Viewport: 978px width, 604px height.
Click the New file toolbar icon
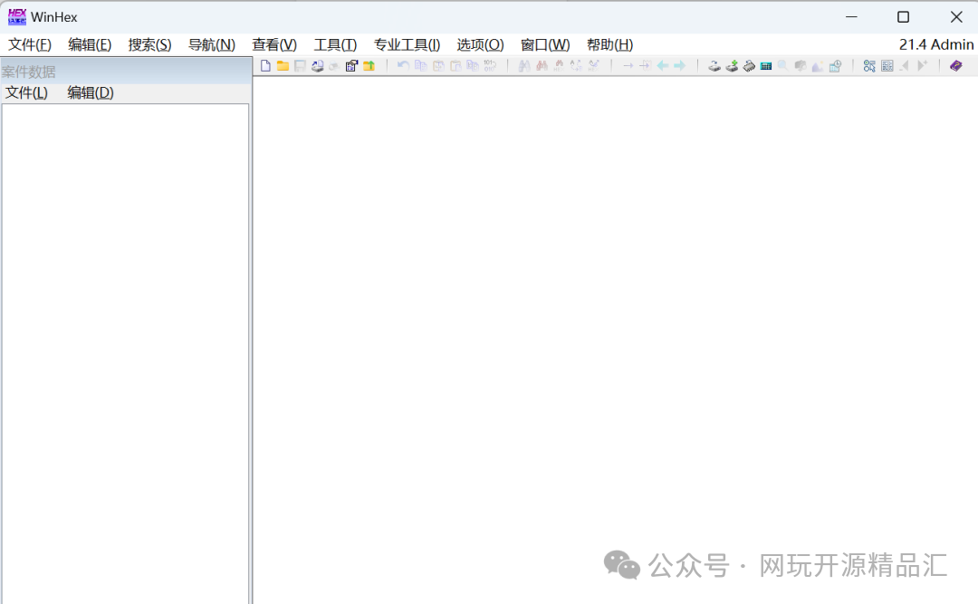click(265, 66)
